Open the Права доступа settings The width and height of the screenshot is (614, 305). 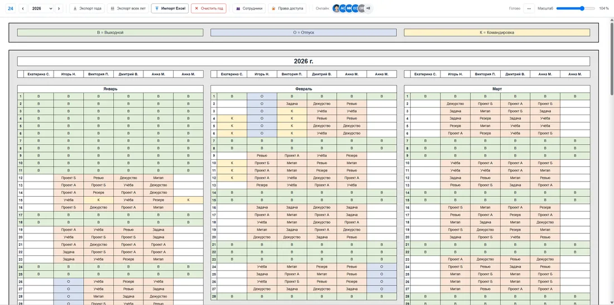287,8
